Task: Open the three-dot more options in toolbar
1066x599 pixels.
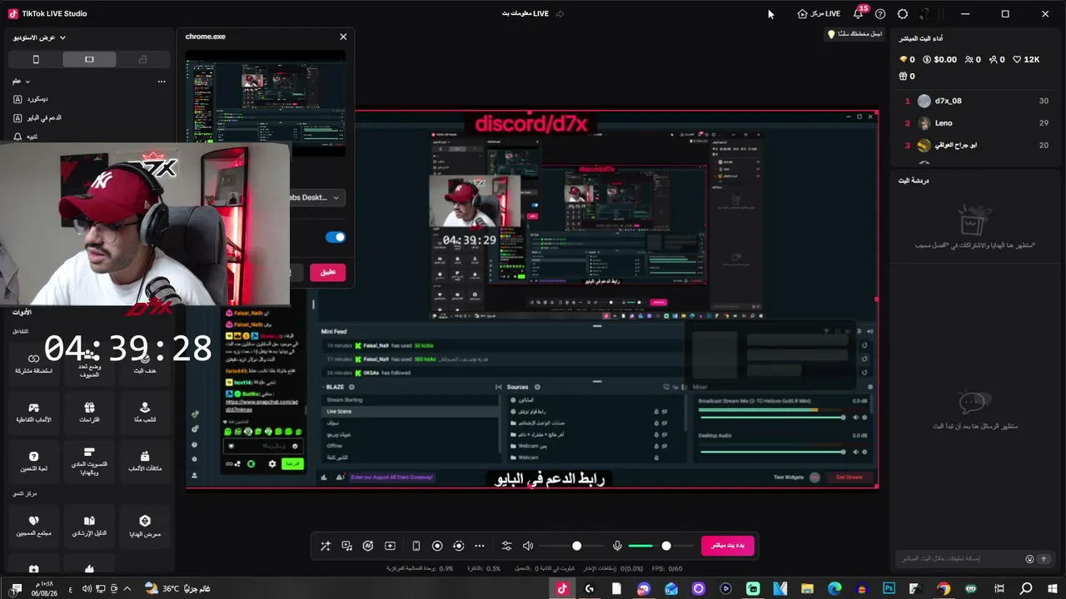Action: tap(479, 546)
